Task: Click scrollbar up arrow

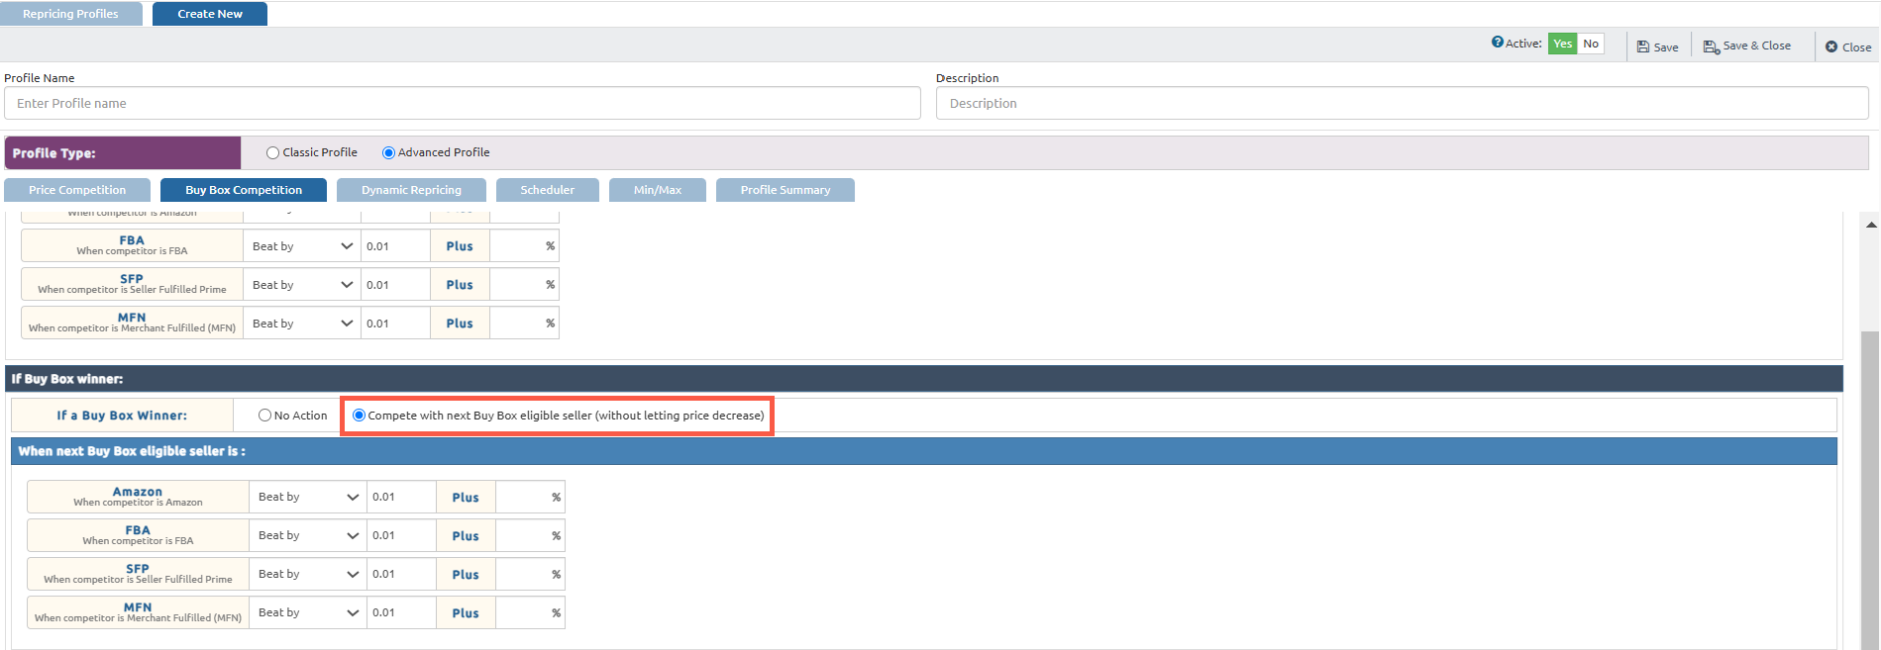Action: 1870,225
